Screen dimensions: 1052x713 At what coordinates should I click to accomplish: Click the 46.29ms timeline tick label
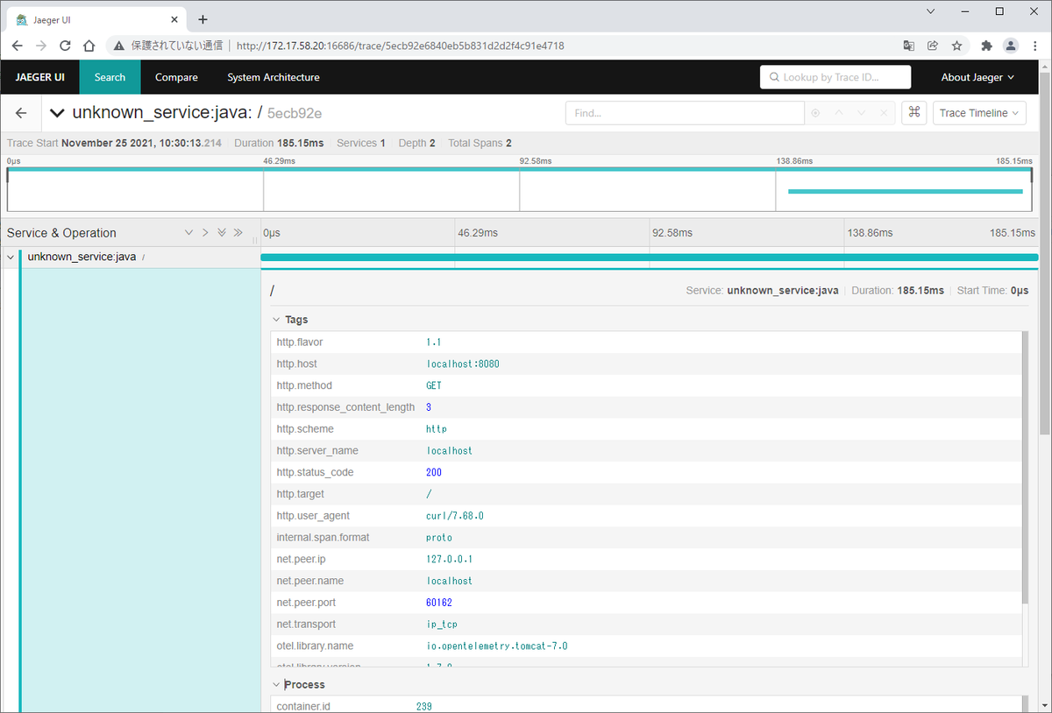(x=477, y=233)
